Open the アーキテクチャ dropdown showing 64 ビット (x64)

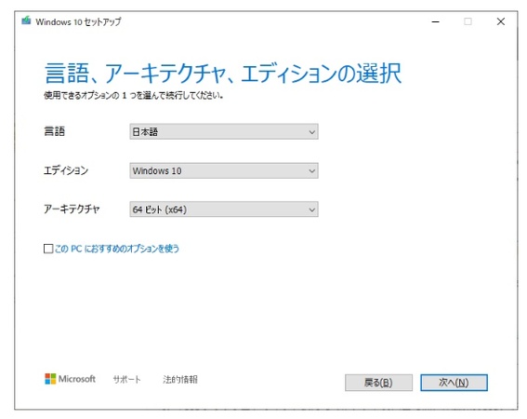click(224, 209)
